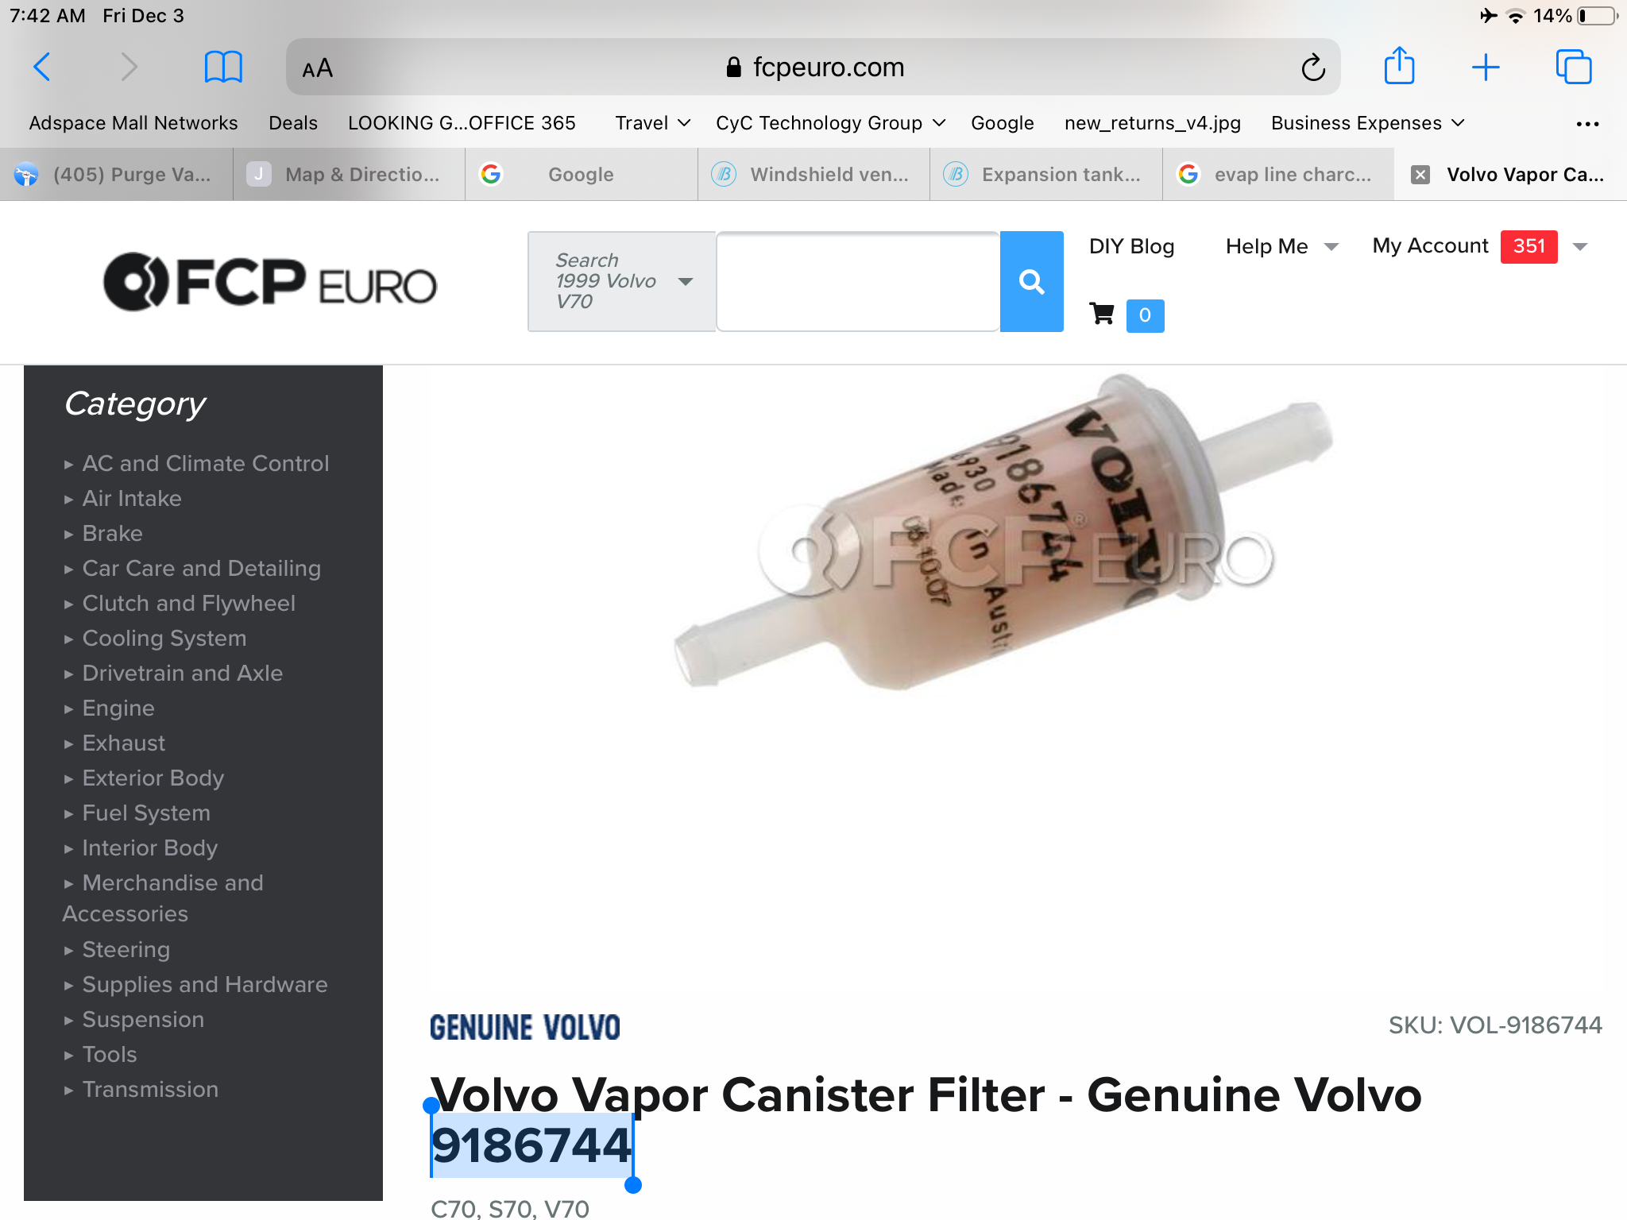
Task: Click into the part search field
Action: tap(858, 281)
